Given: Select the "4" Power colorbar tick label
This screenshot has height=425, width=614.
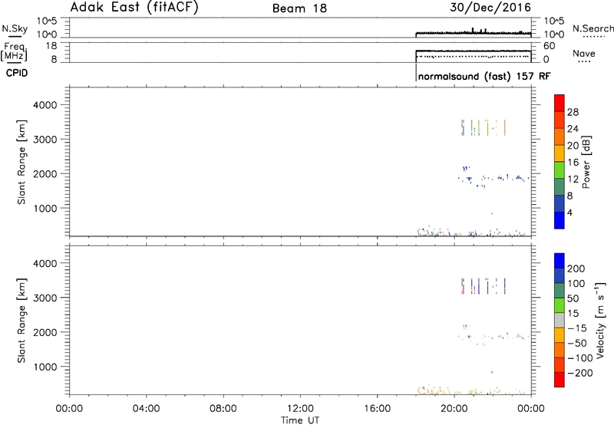Looking at the screenshot, I should (x=569, y=212).
